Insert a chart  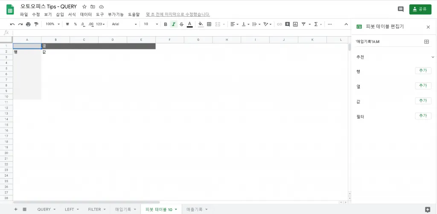pyautogui.click(x=295, y=24)
